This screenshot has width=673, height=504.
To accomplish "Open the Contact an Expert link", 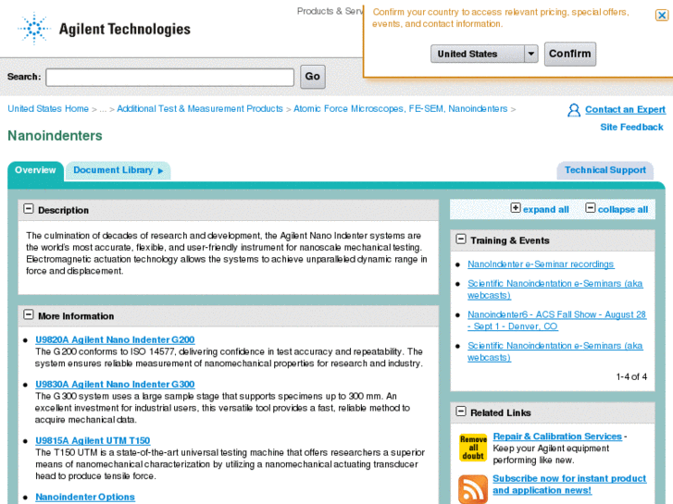I will (626, 110).
